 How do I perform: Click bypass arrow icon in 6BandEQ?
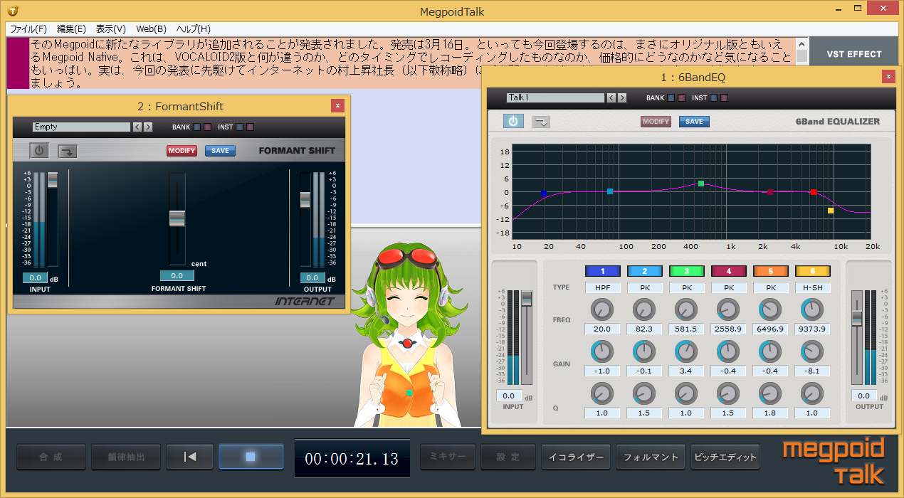click(542, 122)
